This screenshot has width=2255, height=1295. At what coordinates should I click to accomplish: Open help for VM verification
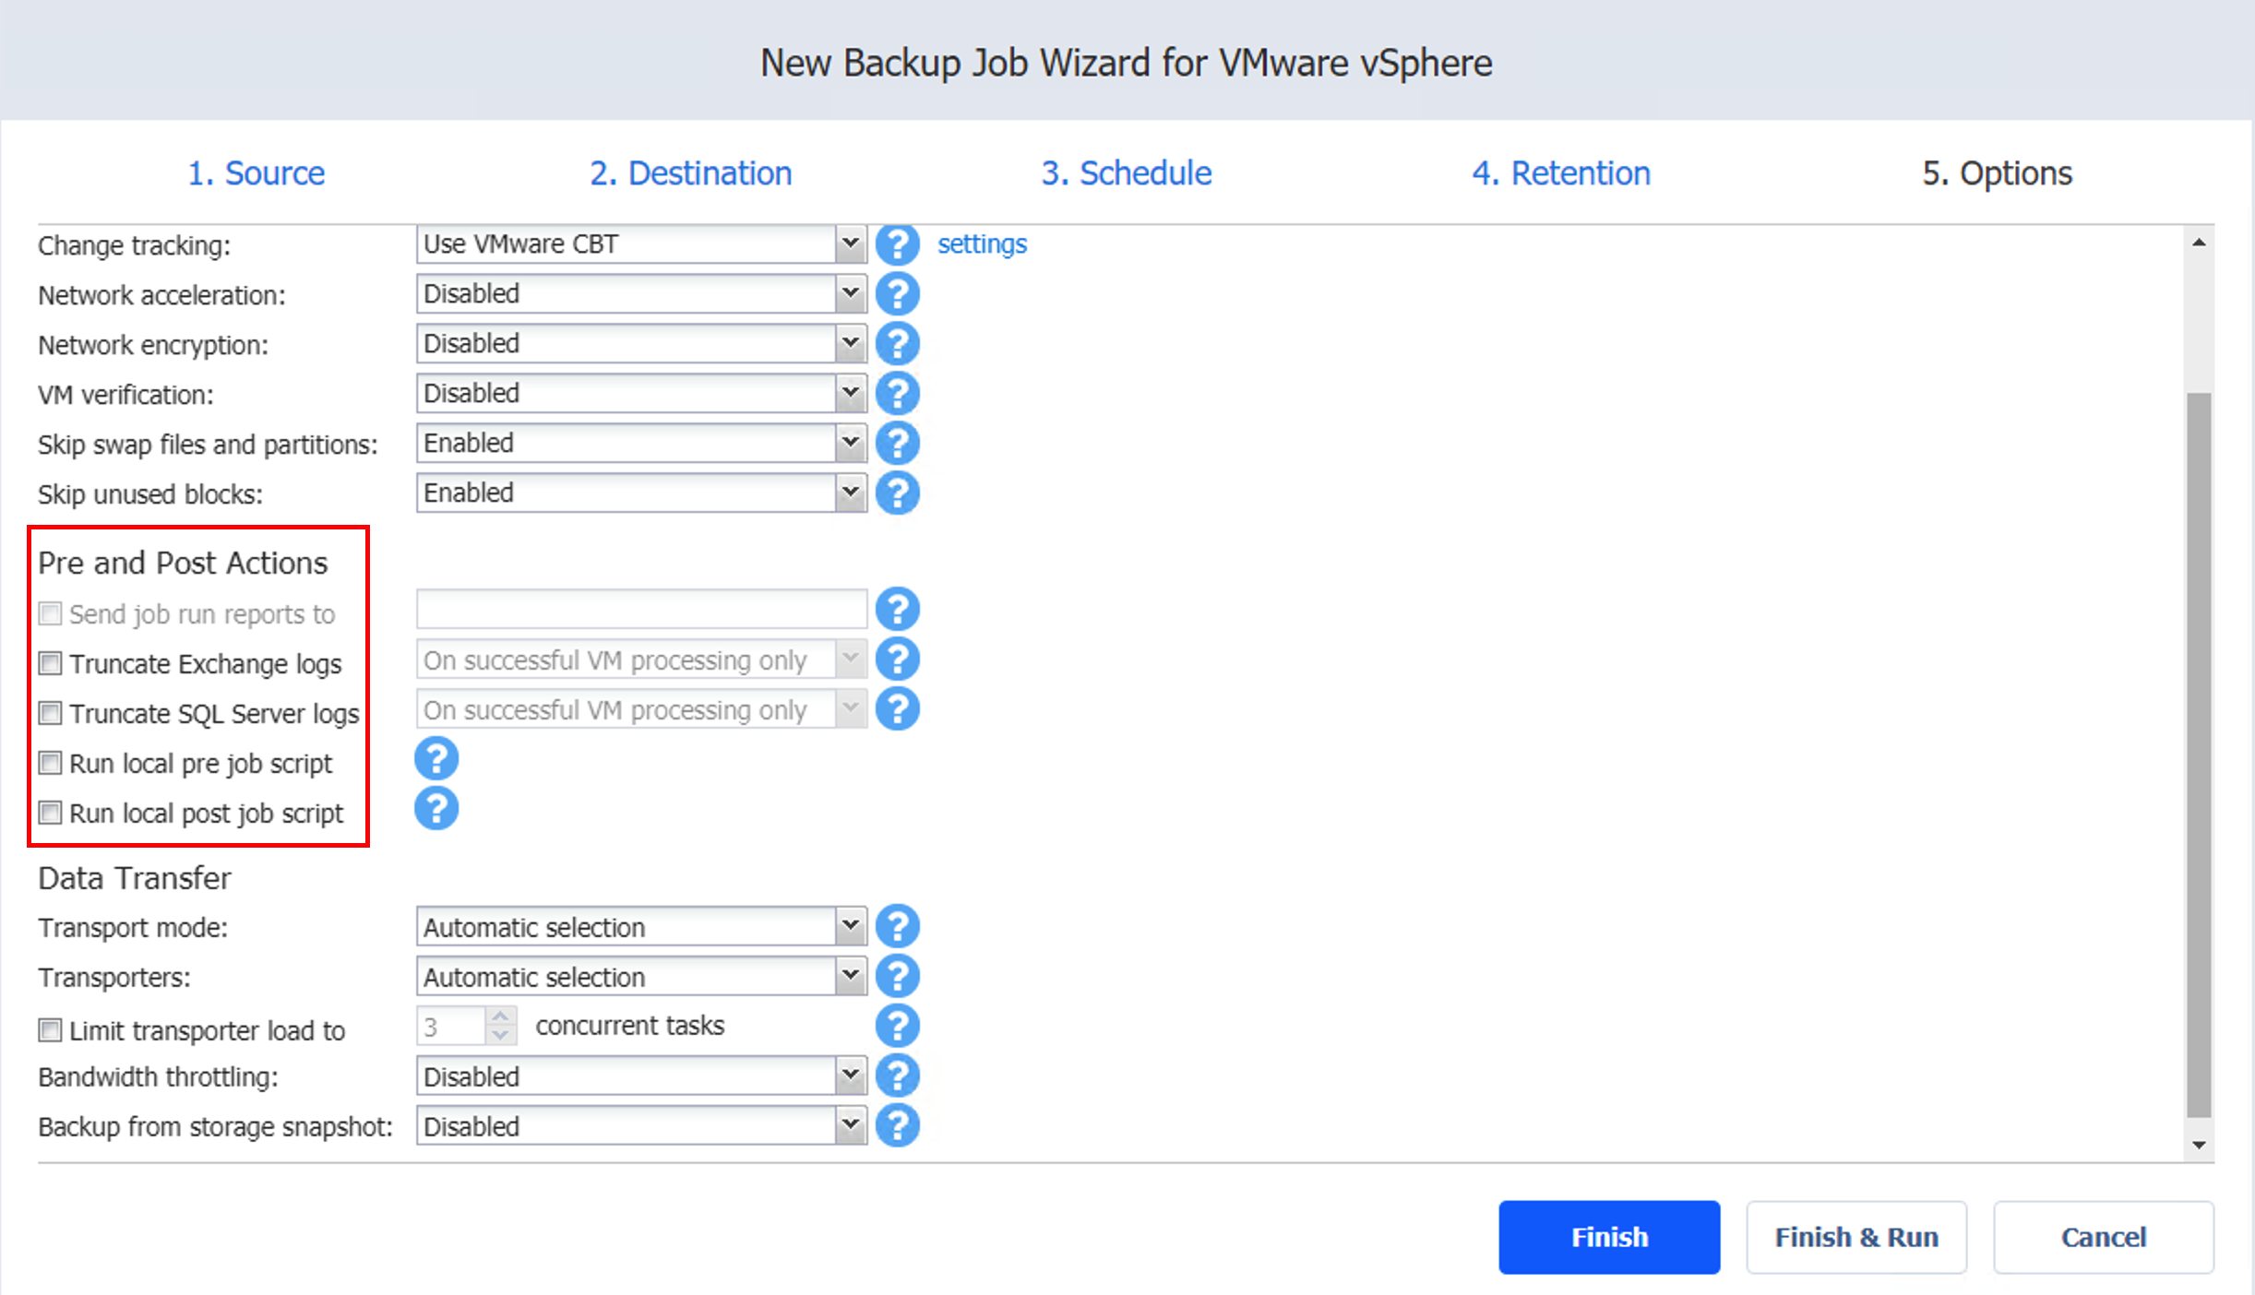coord(897,394)
